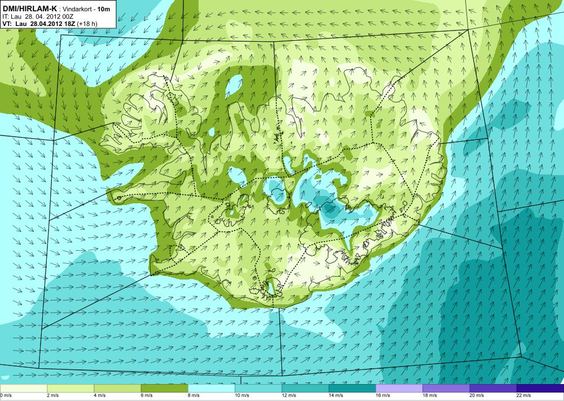Image resolution: width=564 pixels, height=401 pixels.
Task: Click the pale yellow 0–2 m/s legend swatch
Action: [x=23, y=389]
